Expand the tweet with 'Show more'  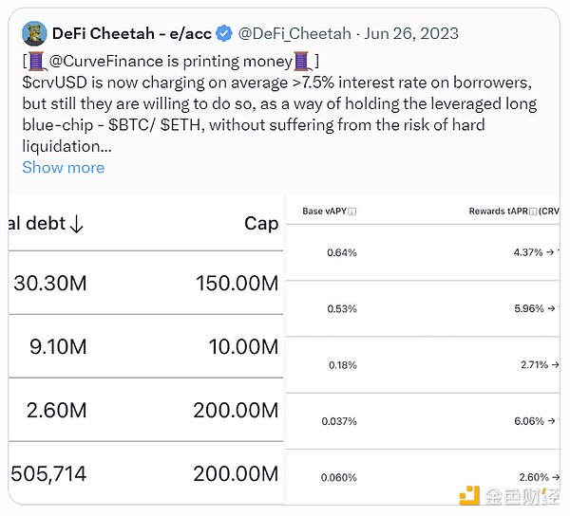click(63, 167)
